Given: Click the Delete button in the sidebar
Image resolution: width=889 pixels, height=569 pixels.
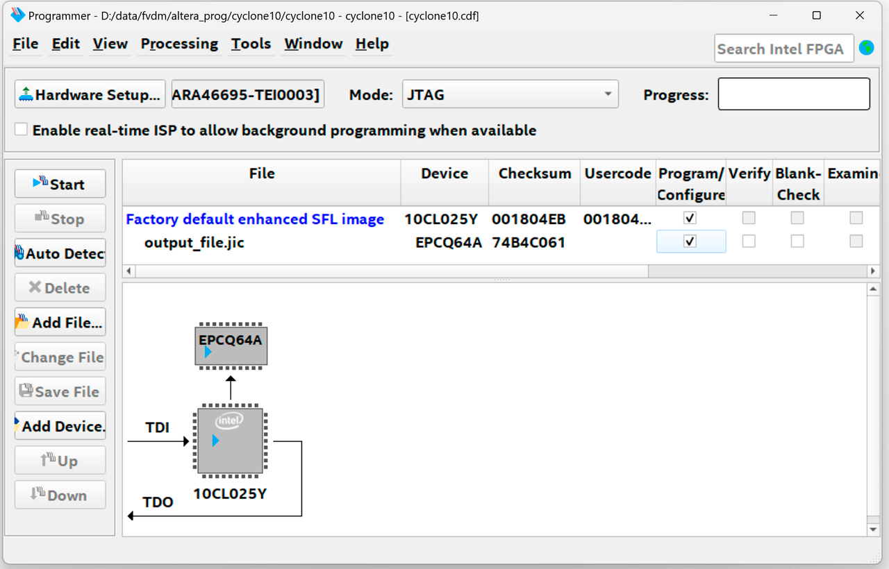Looking at the screenshot, I should pyautogui.click(x=60, y=288).
